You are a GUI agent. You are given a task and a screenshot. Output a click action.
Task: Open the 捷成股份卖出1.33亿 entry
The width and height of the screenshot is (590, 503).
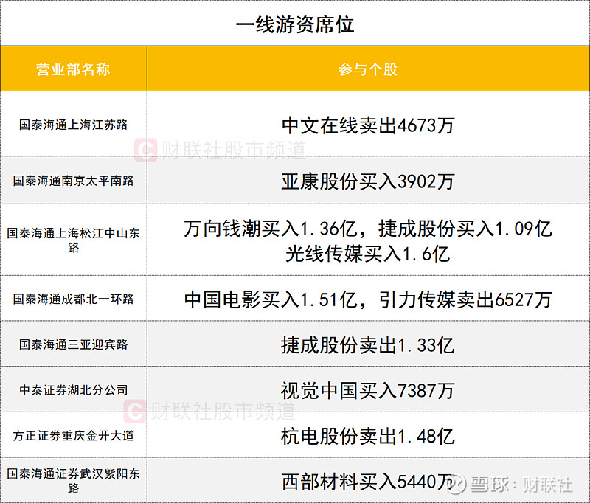369,344
